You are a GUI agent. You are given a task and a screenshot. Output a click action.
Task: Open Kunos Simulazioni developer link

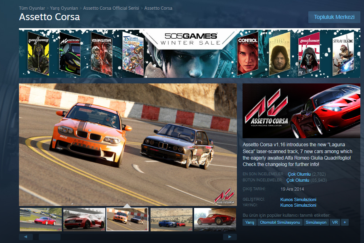pyautogui.click(x=298, y=199)
